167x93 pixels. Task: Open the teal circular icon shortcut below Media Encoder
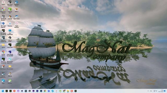[x=10, y=61]
